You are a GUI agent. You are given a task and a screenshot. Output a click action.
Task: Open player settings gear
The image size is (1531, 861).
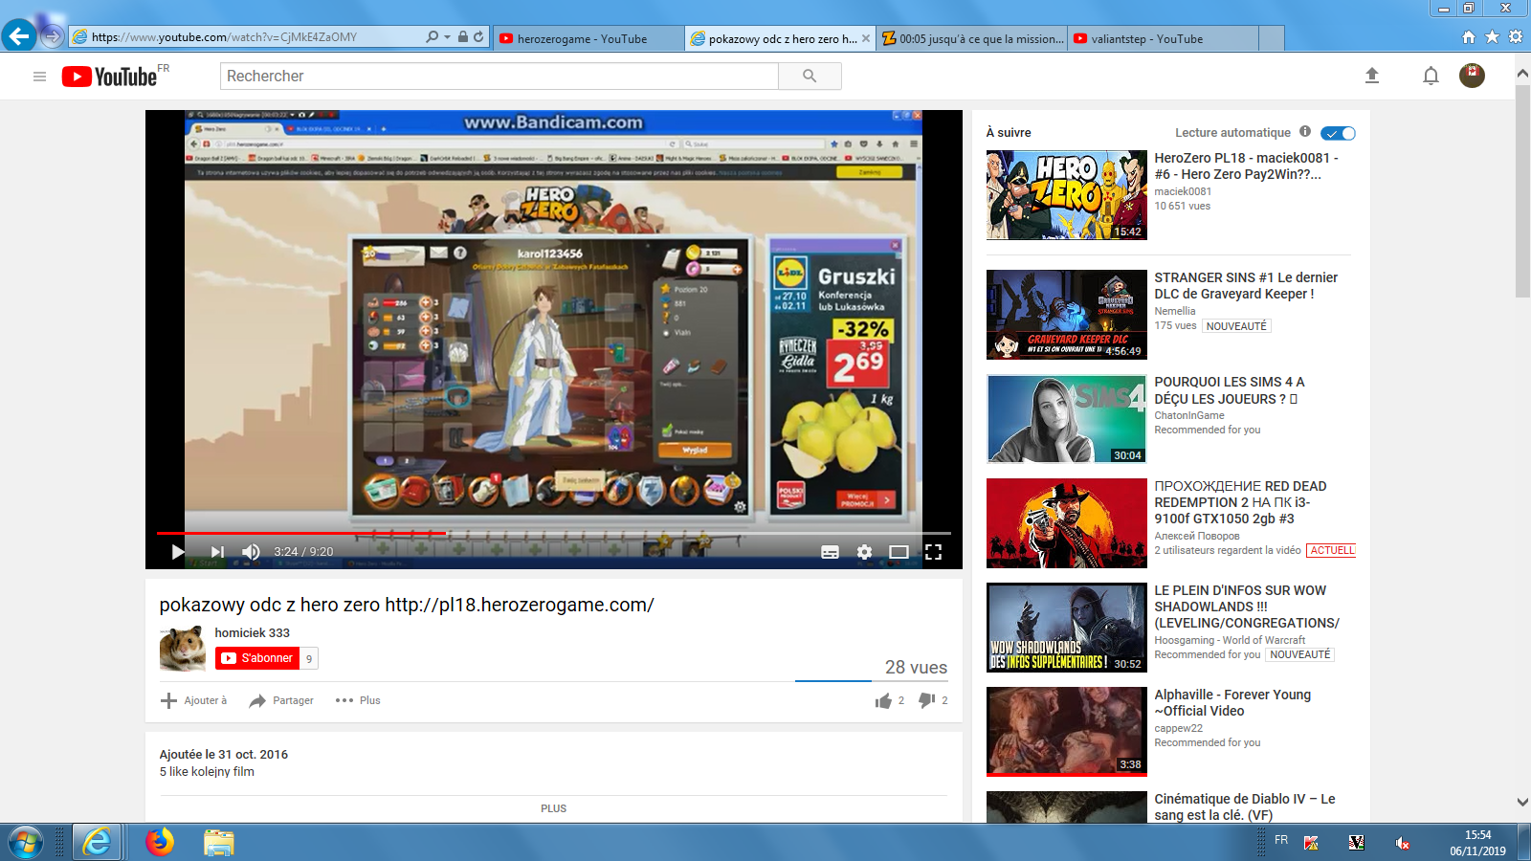[865, 552]
